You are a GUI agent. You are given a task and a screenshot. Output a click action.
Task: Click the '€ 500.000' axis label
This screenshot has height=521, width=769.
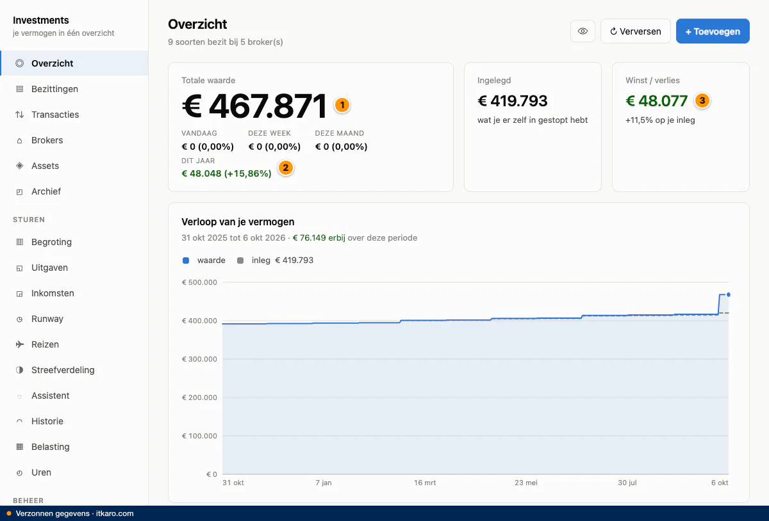(x=199, y=282)
